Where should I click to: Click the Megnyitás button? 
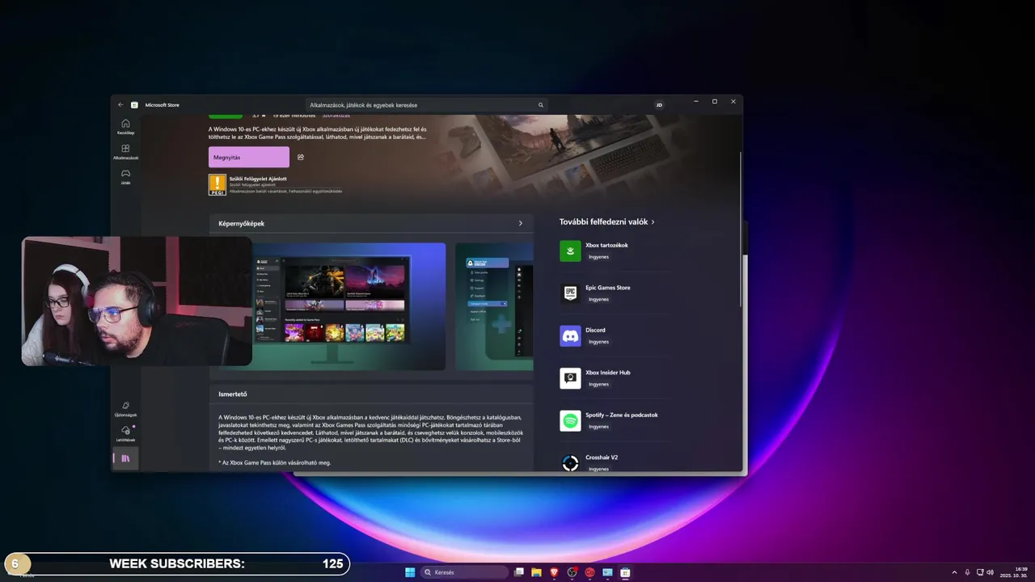249,157
